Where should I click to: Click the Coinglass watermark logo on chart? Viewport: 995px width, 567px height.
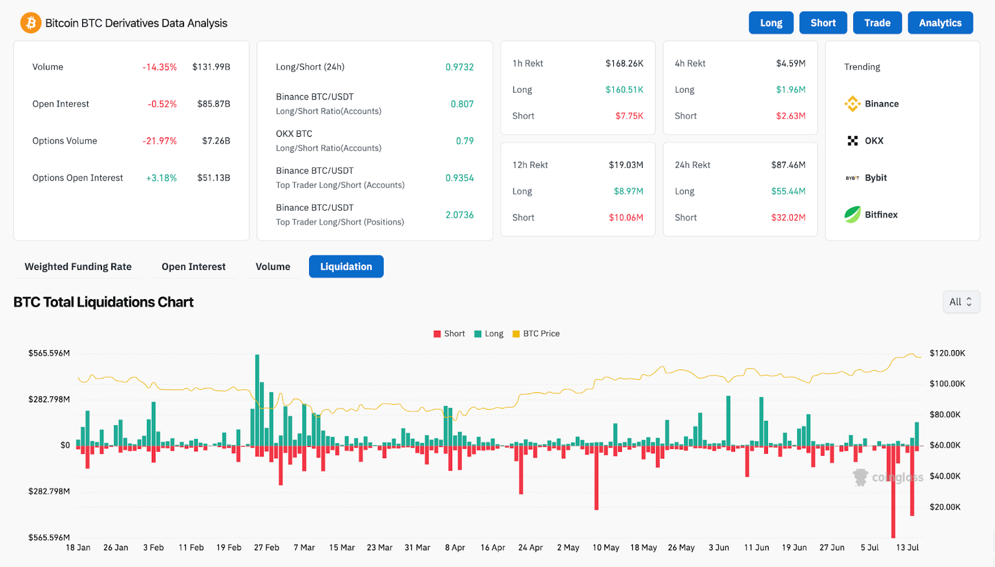(861, 477)
